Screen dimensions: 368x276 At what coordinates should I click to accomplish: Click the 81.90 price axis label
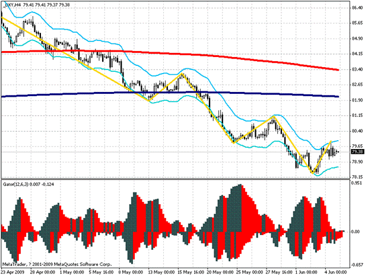[357, 100]
